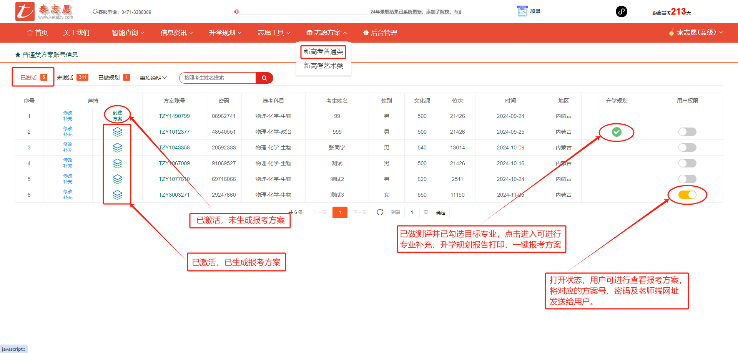
Task: Click the student name search field
Action: 218,78
